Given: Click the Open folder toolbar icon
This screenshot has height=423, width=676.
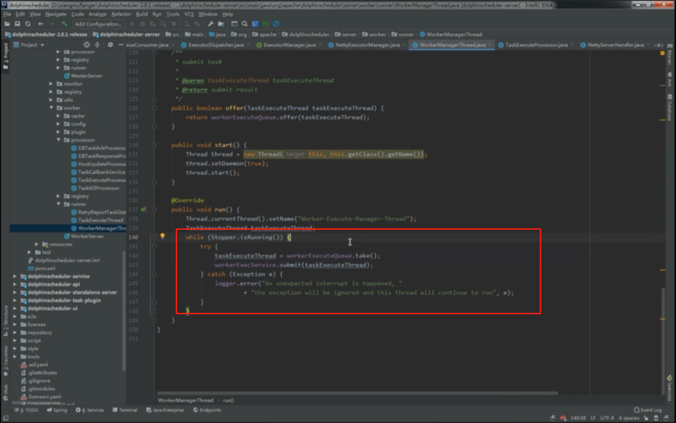Looking at the screenshot, I should 7,24.
